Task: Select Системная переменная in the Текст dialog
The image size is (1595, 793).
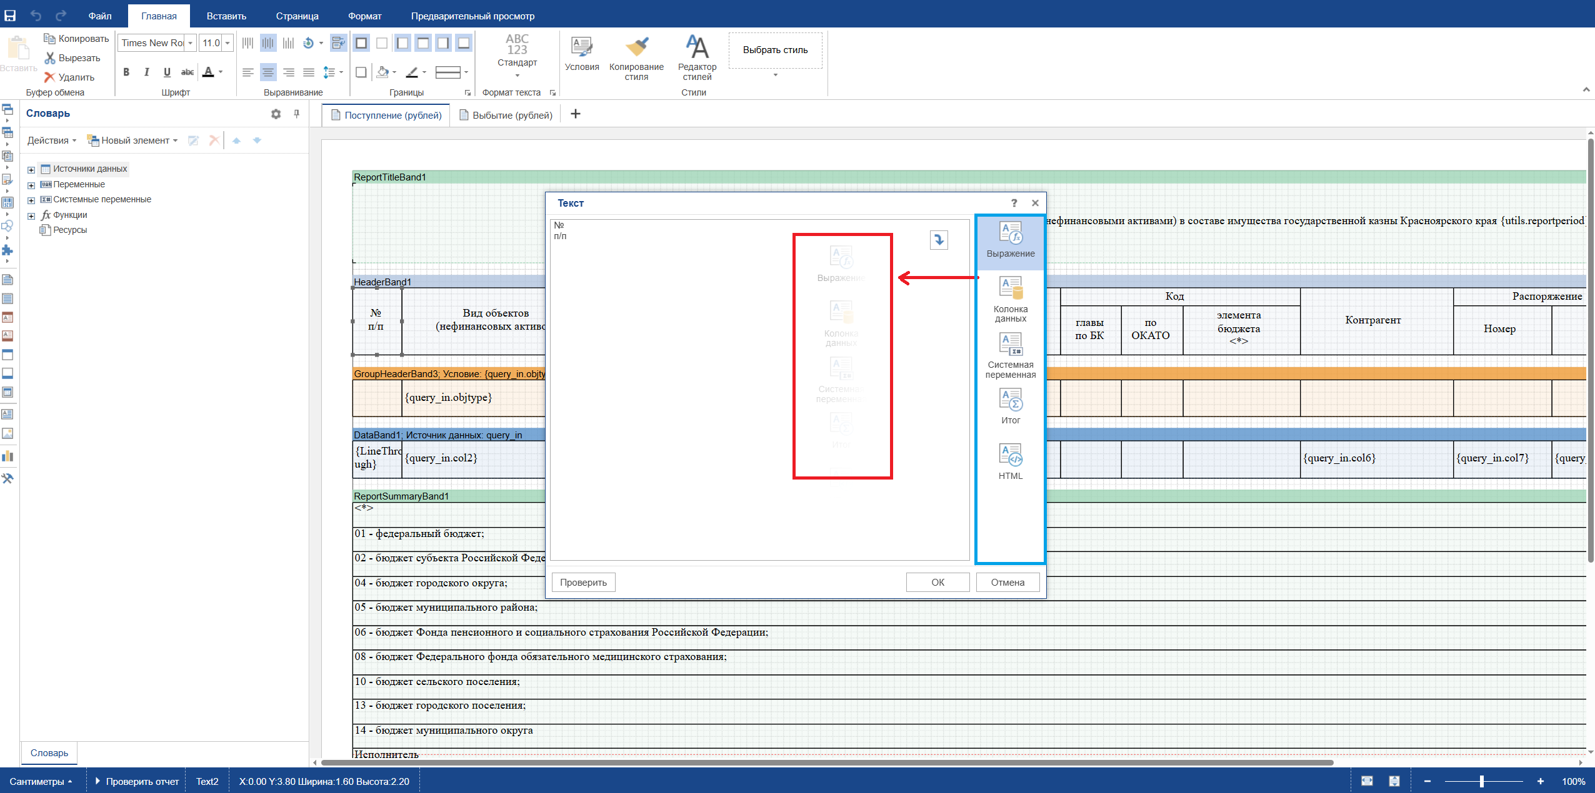Action: [1011, 355]
